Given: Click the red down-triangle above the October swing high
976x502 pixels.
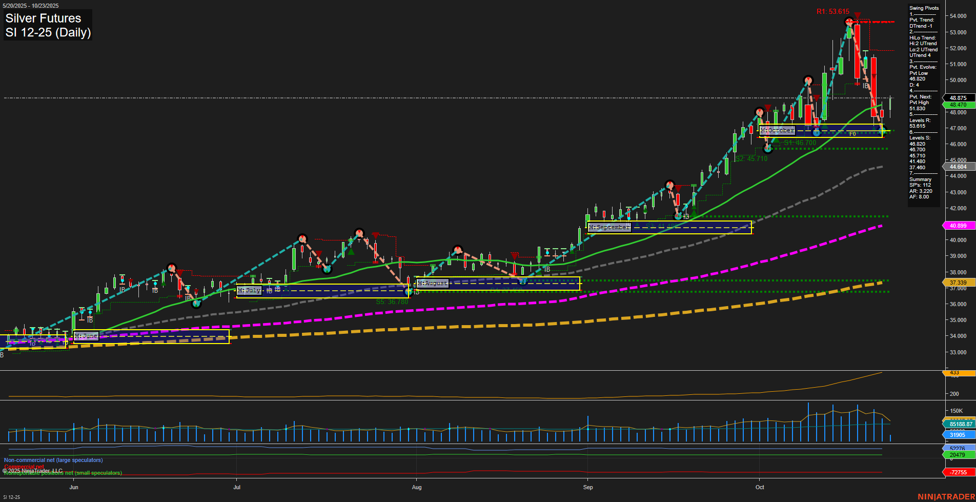Looking at the screenshot, I should (857, 15).
